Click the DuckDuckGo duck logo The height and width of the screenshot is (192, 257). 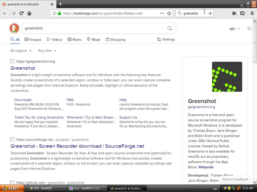pyautogui.click(x=14, y=28)
